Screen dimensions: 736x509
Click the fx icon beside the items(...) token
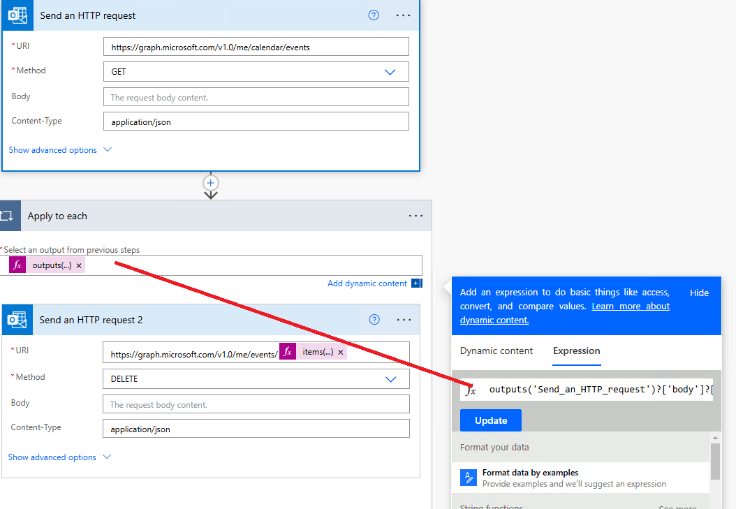[x=287, y=351]
